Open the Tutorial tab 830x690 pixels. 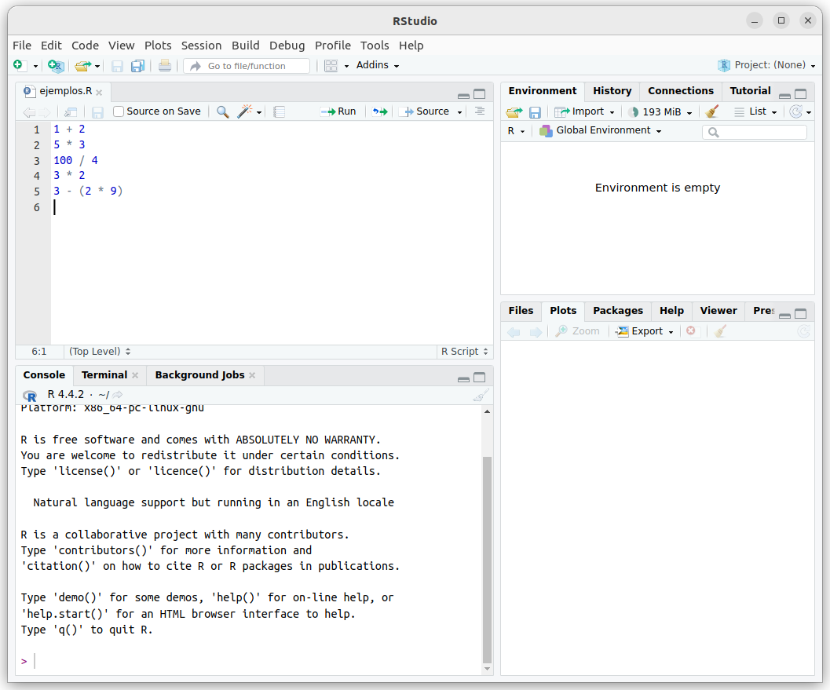pos(750,91)
